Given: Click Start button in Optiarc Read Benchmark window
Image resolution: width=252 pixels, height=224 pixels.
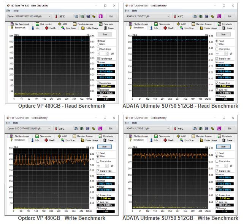Looking at the screenshot, I should [105, 34].
